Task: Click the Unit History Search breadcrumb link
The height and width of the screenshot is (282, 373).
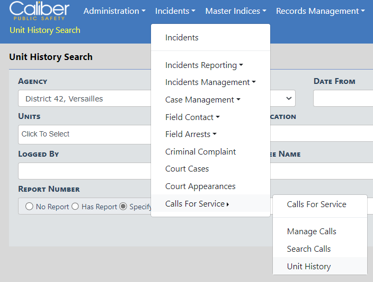Action: [x=45, y=30]
